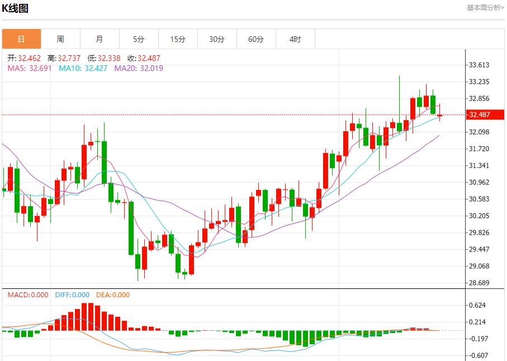This screenshot has width=507, height=361.
Task: Click the MACD indicator label
Action: click(x=28, y=295)
